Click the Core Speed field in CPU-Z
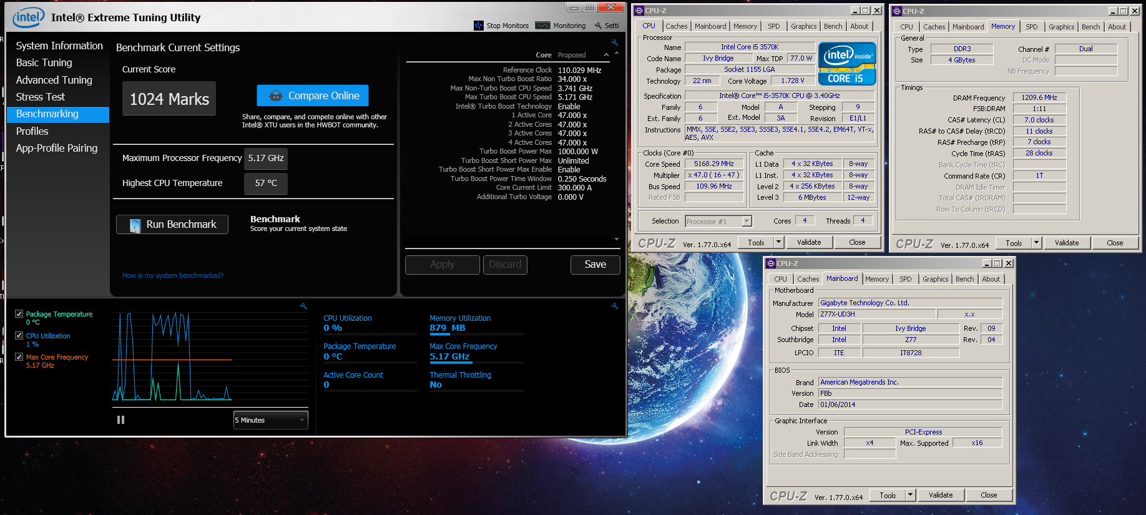This screenshot has height=515, width=1146. click(714, 164)
